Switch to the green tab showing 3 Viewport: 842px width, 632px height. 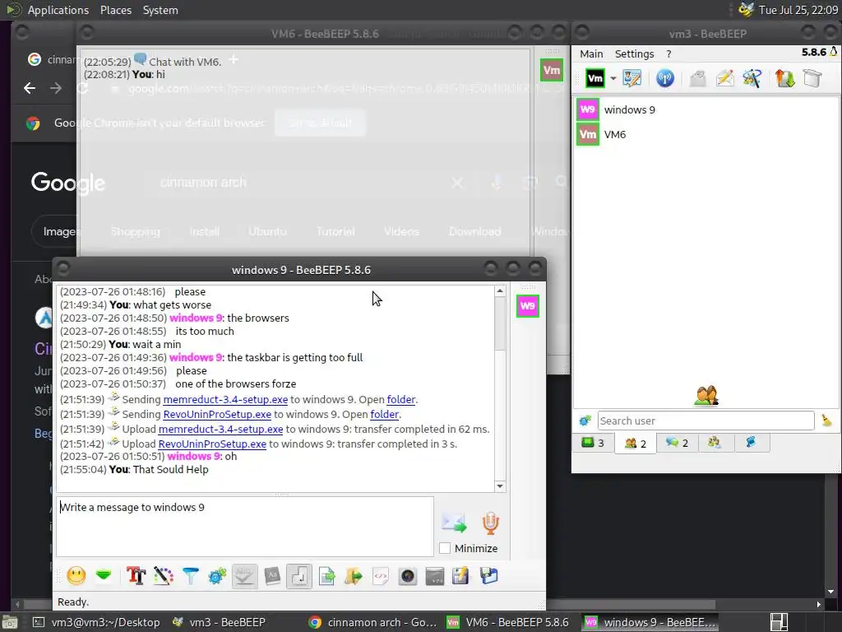(593, 443)
